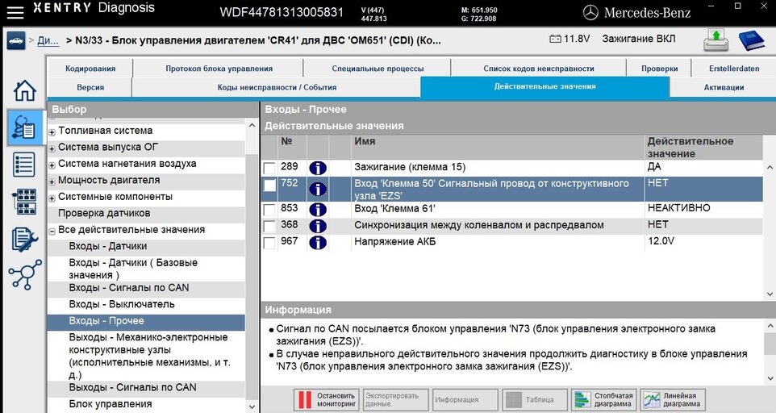
Task: Open the blue help book icon
Action: pos(752,40)
